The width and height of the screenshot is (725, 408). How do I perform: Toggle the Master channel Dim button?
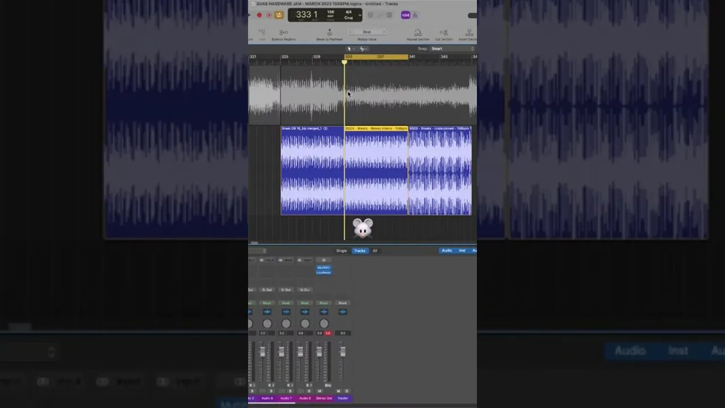pyautogui.click(x=347, y=391)
